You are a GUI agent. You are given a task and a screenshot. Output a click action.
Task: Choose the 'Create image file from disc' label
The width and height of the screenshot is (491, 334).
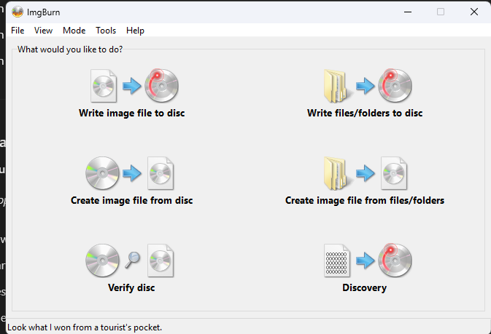tap(131, 200)
